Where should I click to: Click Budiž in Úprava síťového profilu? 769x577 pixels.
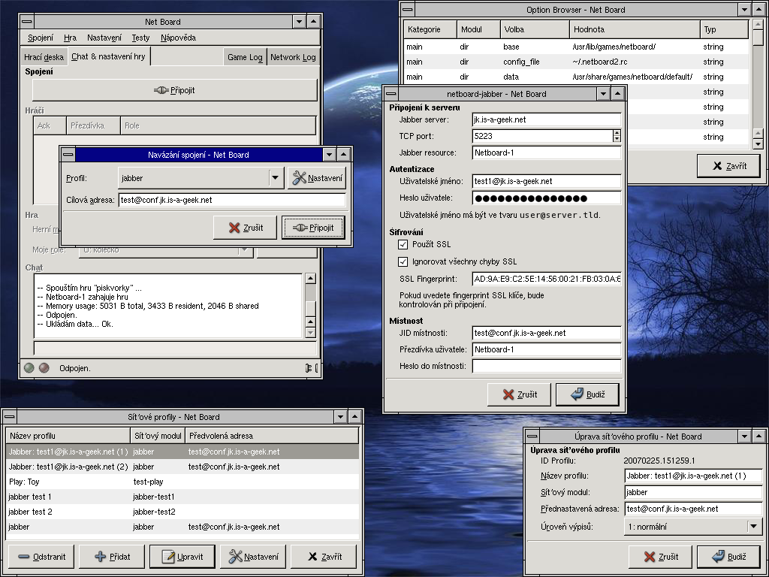(728, 557)
